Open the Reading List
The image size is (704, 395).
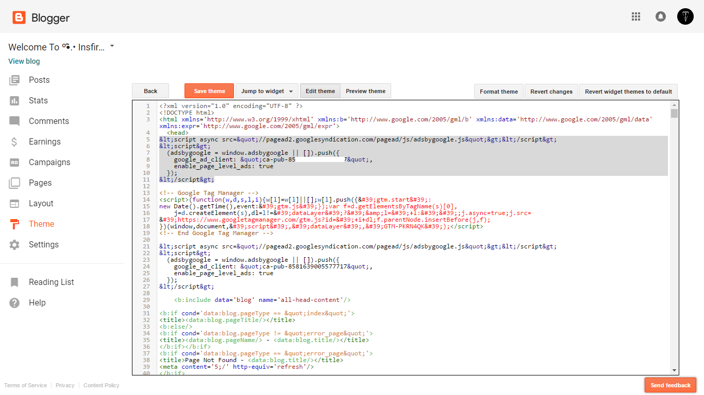[51, 282]
